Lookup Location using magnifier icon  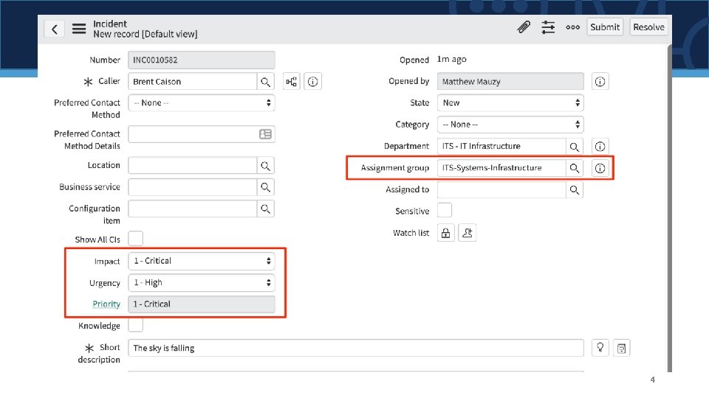click(x=265, y=166)
